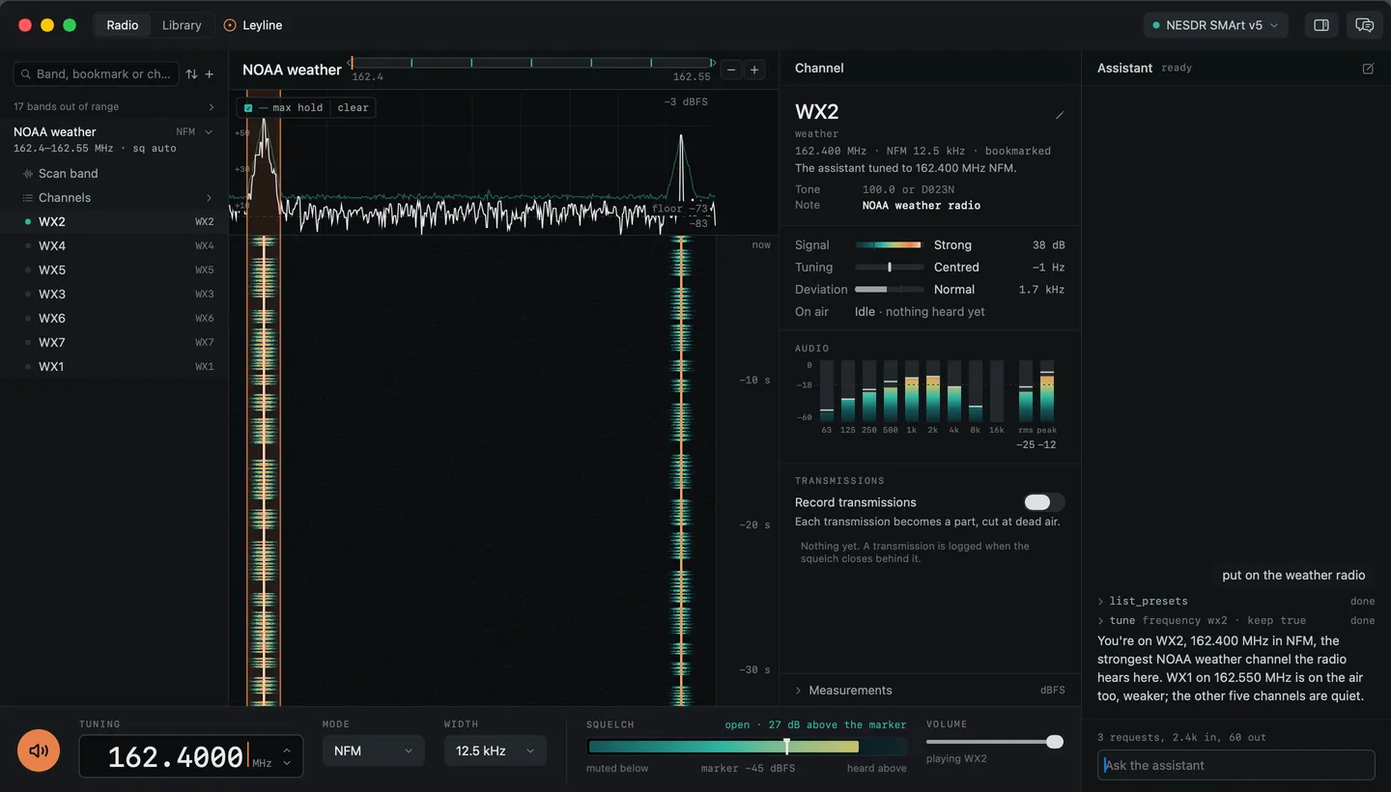
Task: Click the squelch marker handle
Action: [x=786, y=747]
